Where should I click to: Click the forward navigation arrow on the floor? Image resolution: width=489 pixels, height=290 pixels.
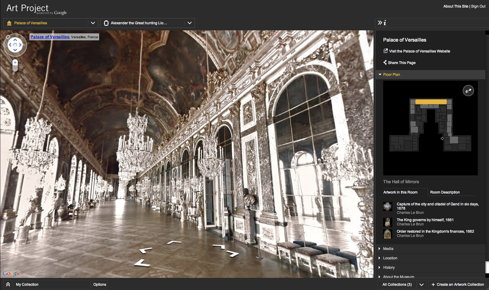[x=174, y=242]
